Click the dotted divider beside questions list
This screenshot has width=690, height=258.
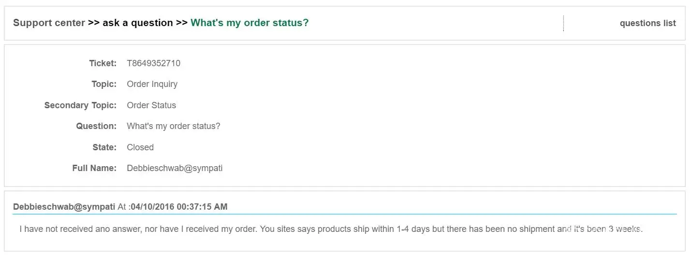coord(563,23)
